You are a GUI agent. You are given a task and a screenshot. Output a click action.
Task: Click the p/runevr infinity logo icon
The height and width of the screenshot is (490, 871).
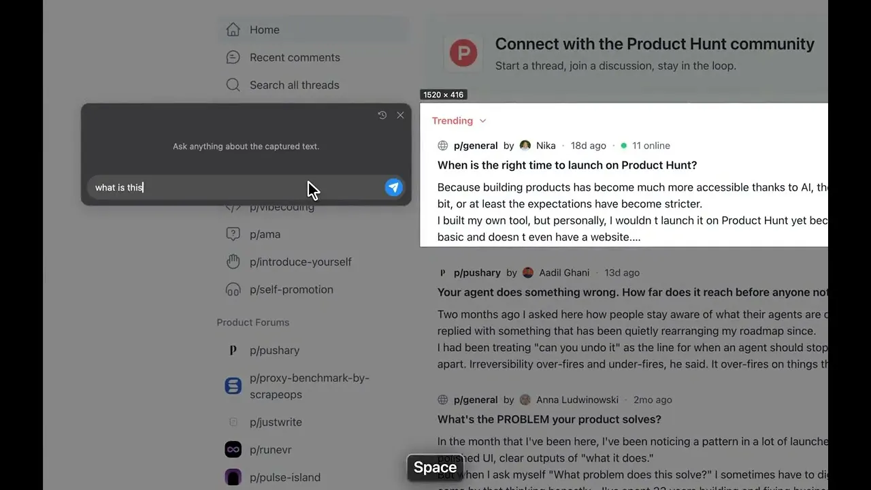pos(233,450)
